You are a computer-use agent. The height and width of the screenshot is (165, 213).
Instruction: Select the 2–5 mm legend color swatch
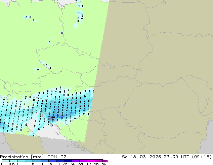pyautogui.click(x=29, y=161)
